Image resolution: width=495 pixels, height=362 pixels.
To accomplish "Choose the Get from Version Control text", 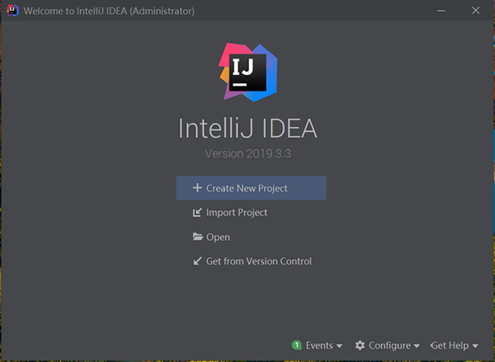I will 259,262.
